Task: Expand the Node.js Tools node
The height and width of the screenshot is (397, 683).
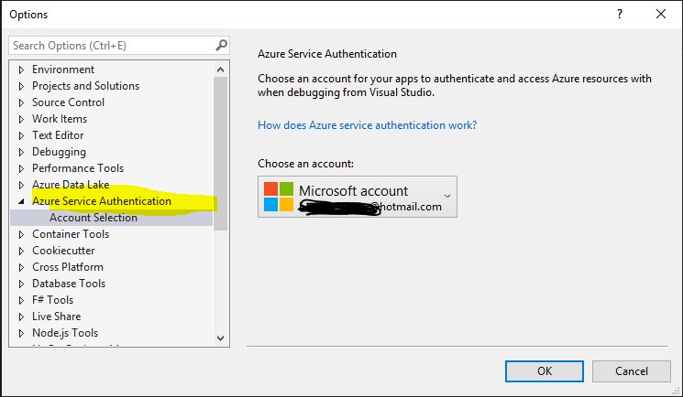Action: 21,334
